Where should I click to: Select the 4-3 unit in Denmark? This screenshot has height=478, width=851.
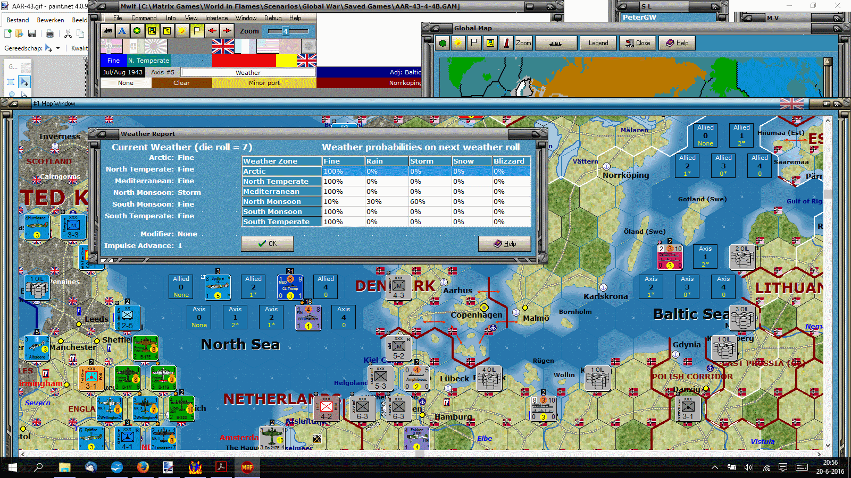coord(398,288)
